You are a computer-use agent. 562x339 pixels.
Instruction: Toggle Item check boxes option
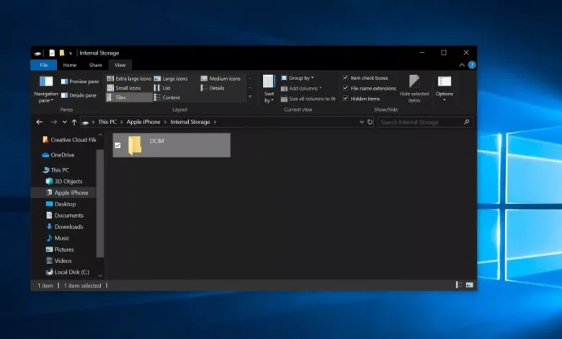tap(365, 78)
